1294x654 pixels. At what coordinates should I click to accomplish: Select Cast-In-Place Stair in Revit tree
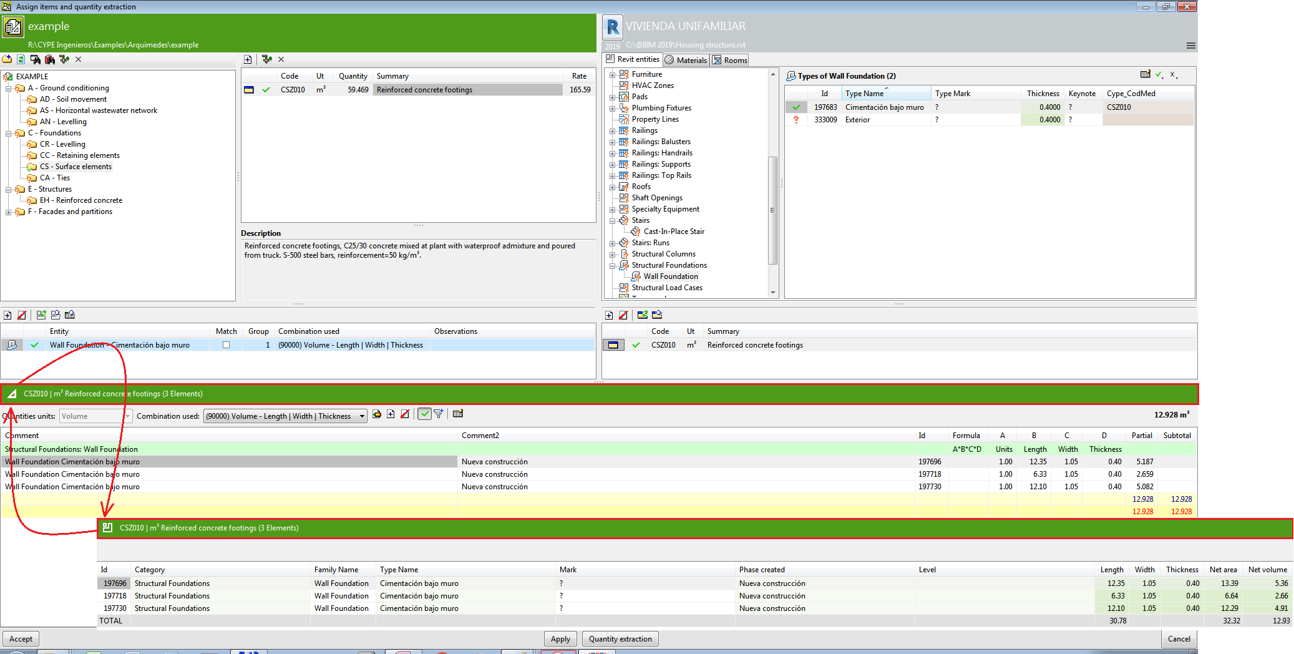pyautogui.click(x=674, y=232)
